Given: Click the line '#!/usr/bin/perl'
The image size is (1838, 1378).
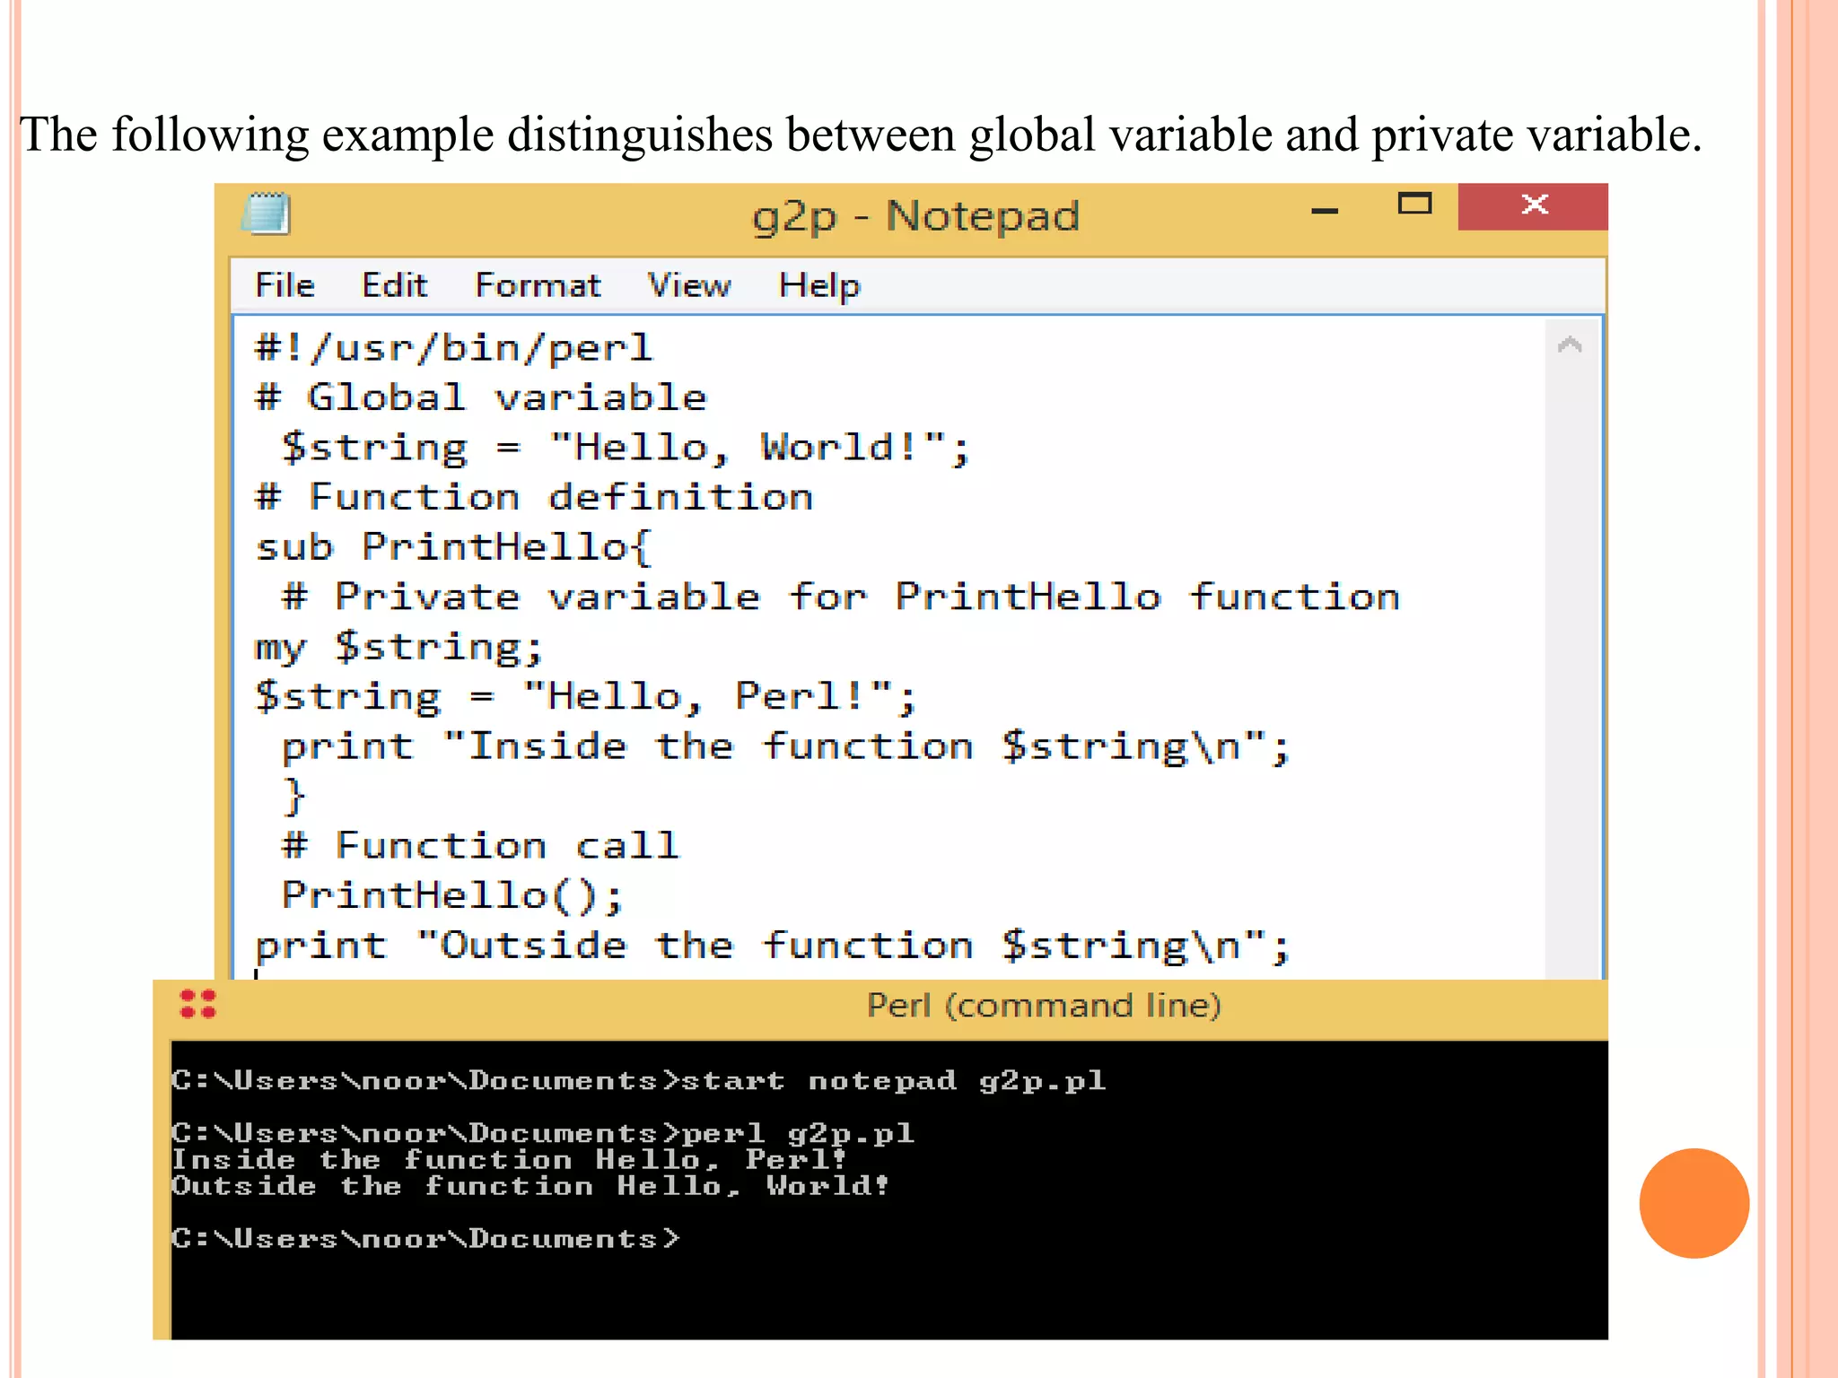Looking at the screenshot, I should [454, 348].
